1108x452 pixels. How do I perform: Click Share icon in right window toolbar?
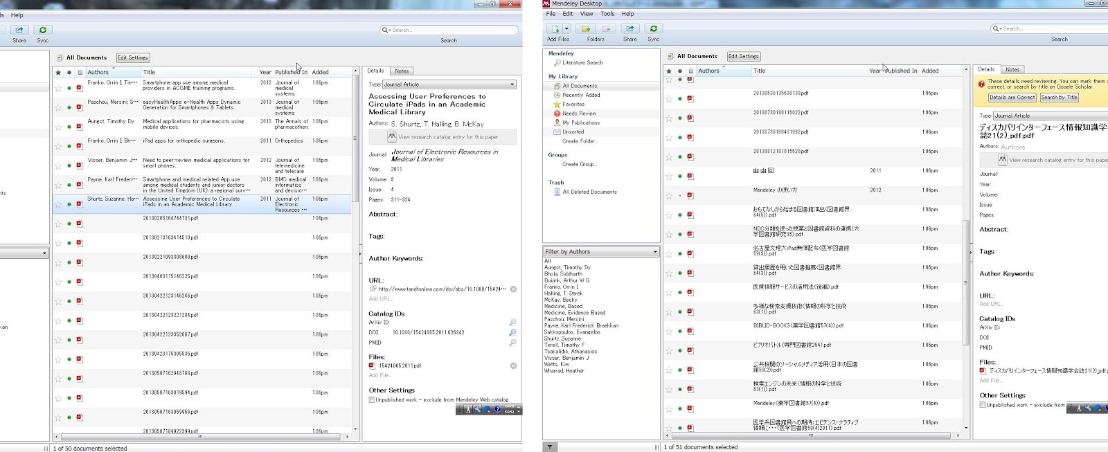[630, 28]
